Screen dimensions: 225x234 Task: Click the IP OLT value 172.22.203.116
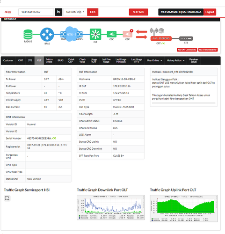122,86
